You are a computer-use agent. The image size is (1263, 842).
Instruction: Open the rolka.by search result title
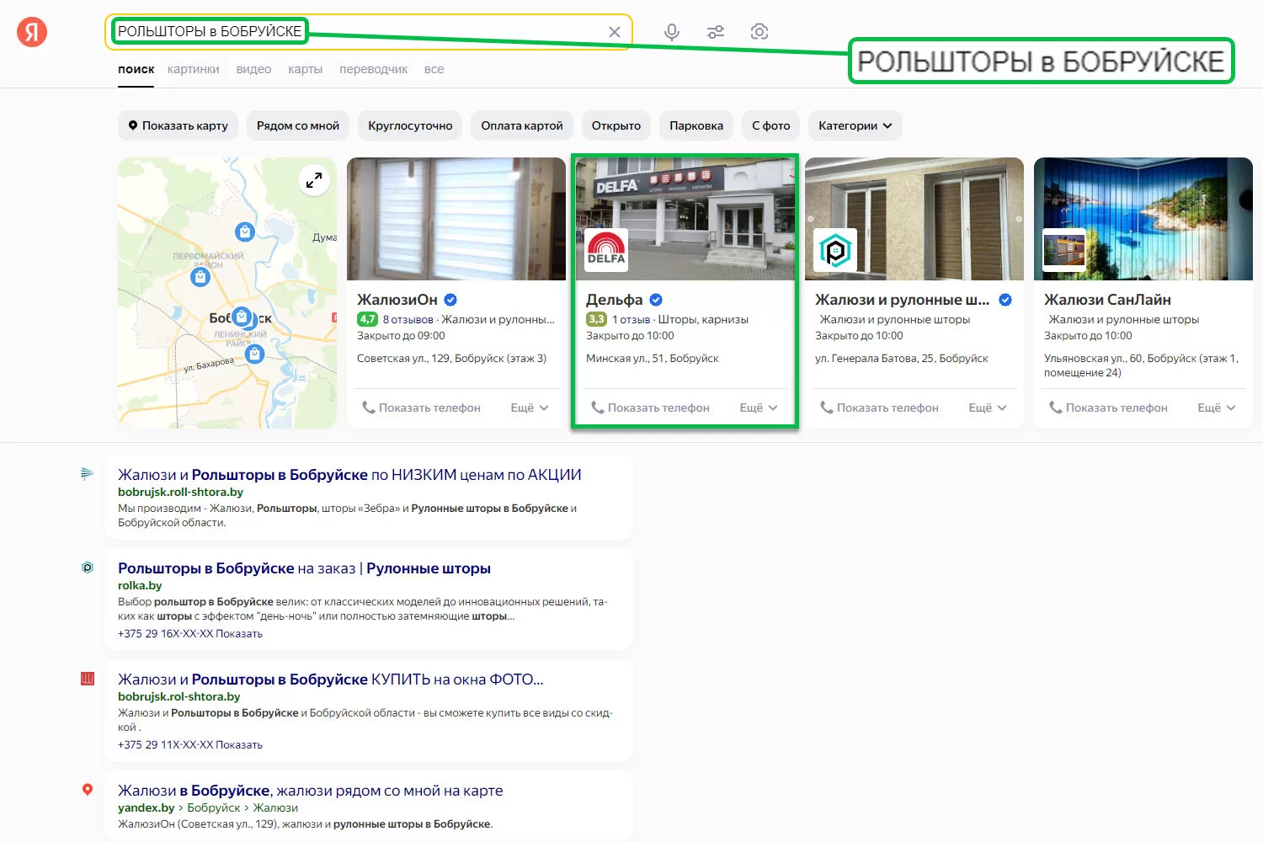point(304,568)
